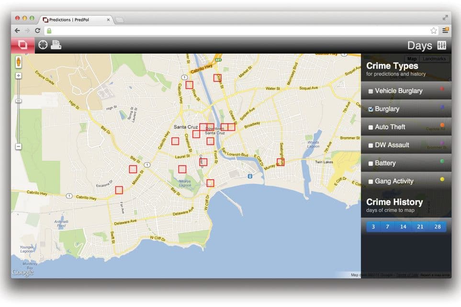Open the browser hamburger menu
461x307 pixels.
(445, 30)
